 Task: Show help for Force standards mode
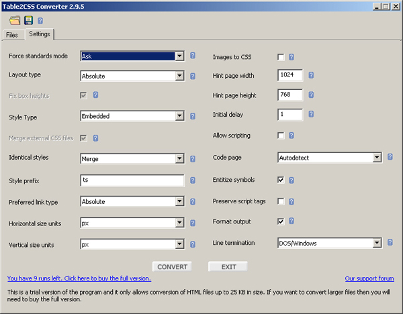pyautogui.click(x=193, y=56)
